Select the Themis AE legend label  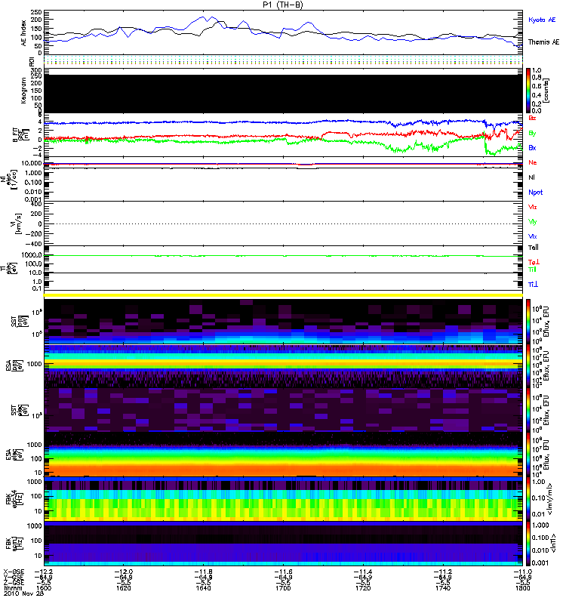(543, 42)
